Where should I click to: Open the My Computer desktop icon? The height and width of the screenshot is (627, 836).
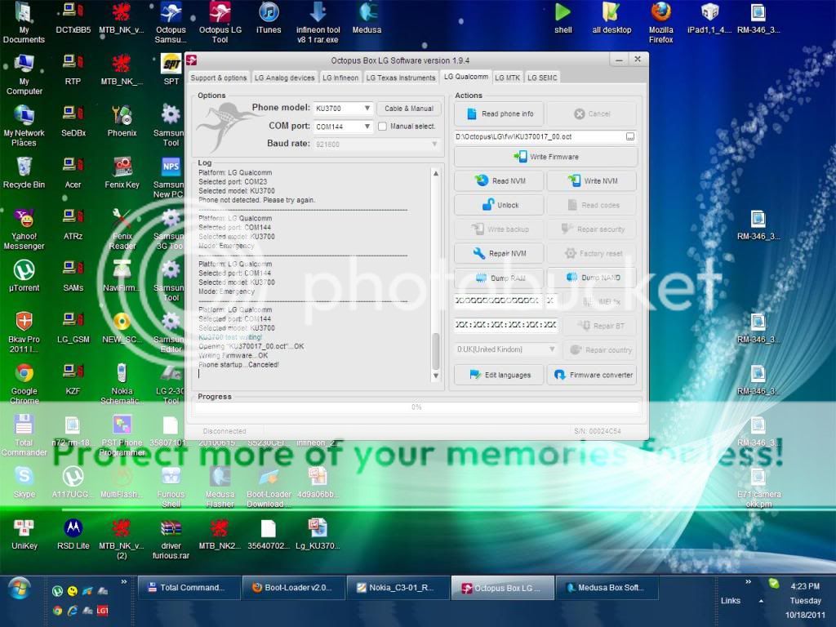tap(24, 74)
